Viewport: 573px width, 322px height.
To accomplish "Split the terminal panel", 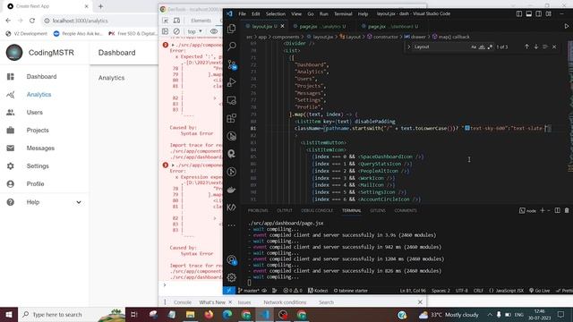I will (557, 211).
